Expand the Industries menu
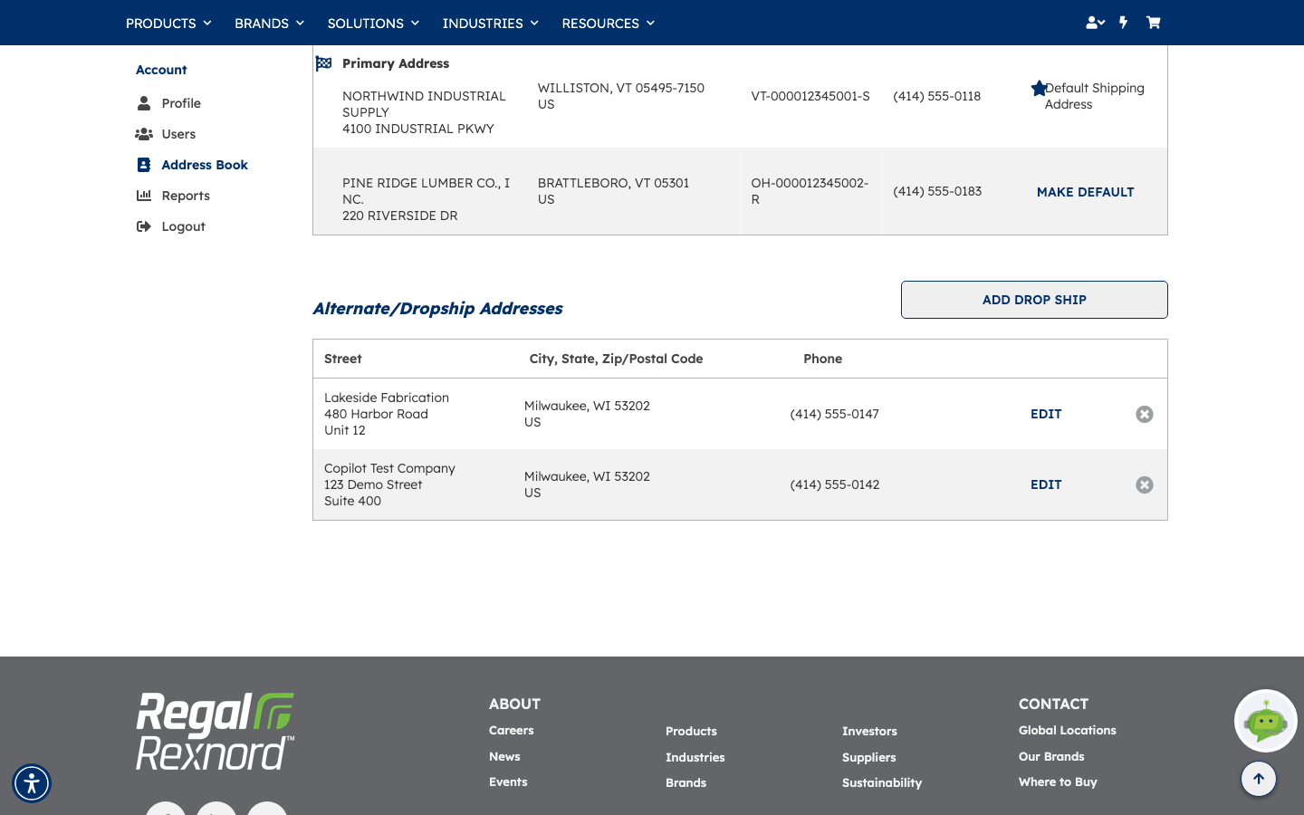 (x=490, y=23)
